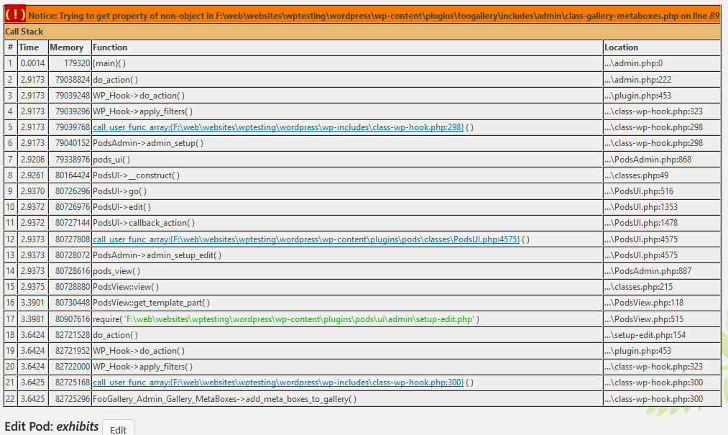The image size is (728, 435).
Task: Select the PodsView::get_template_part() cell
Action: click(x=347, y=303)
